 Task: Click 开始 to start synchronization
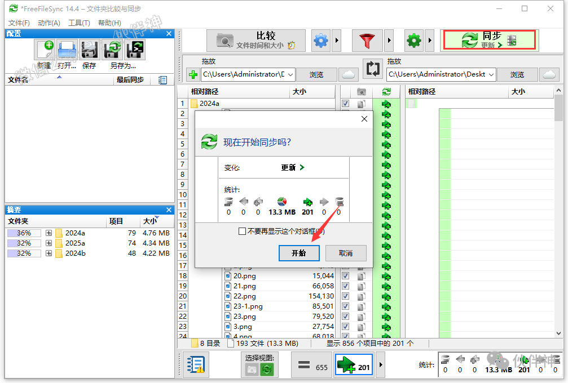299,253
